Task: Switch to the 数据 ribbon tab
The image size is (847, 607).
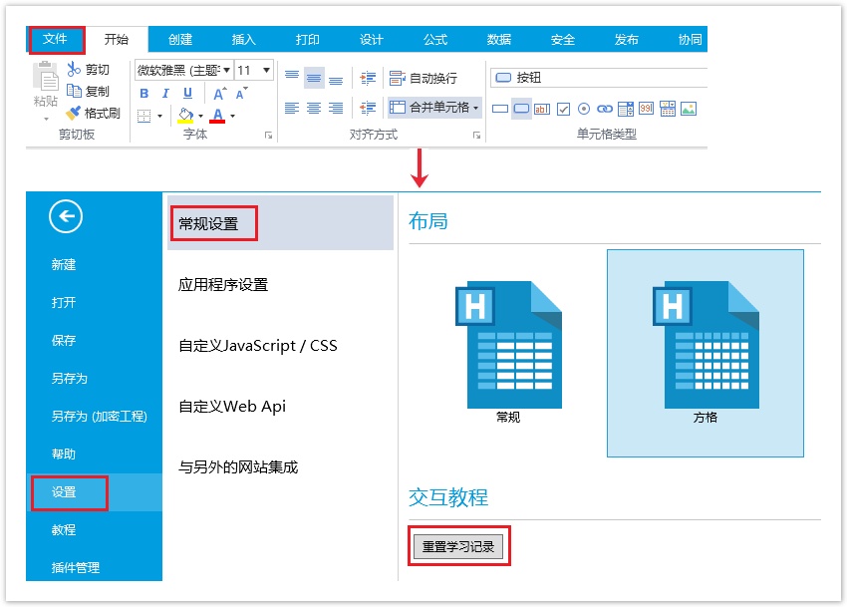Action: click(x=498, y=39)
